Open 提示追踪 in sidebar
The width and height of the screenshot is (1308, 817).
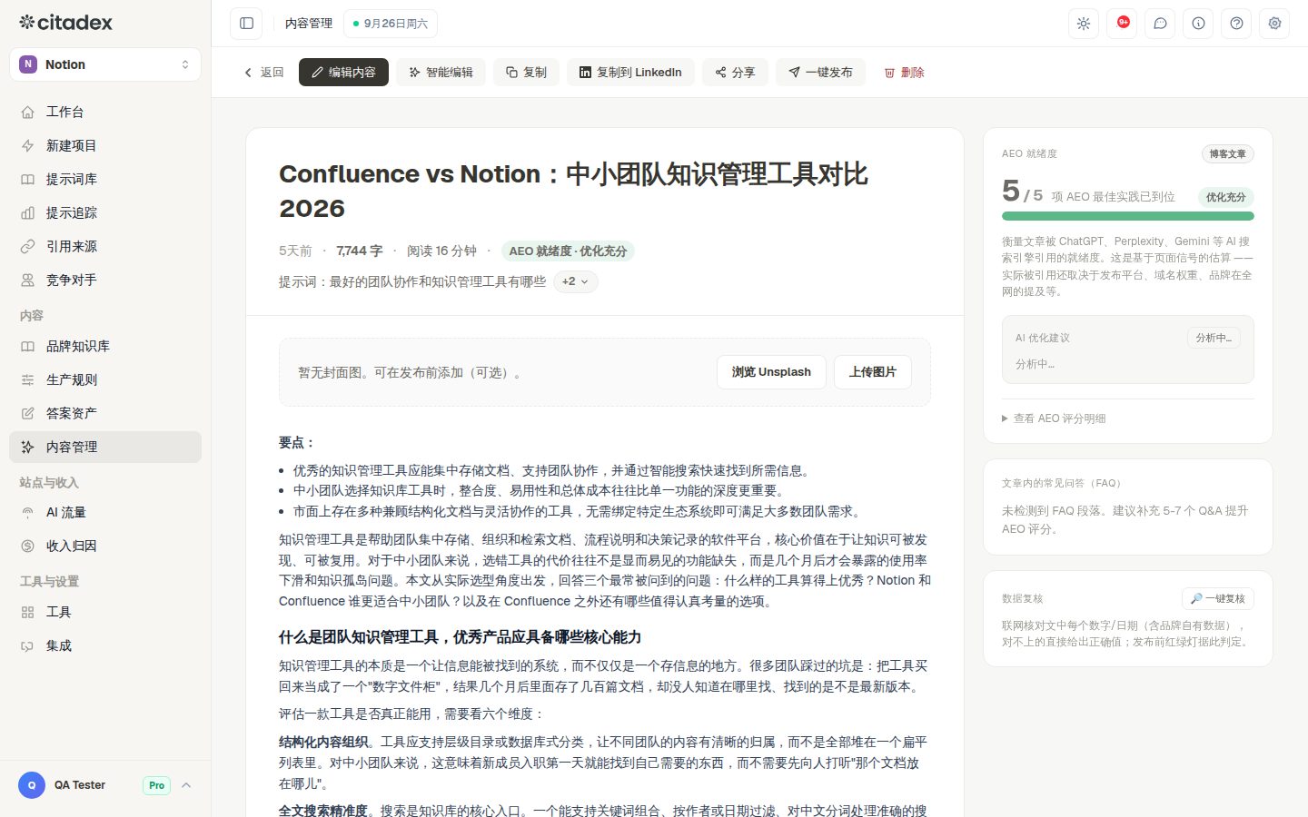point(105,212)
